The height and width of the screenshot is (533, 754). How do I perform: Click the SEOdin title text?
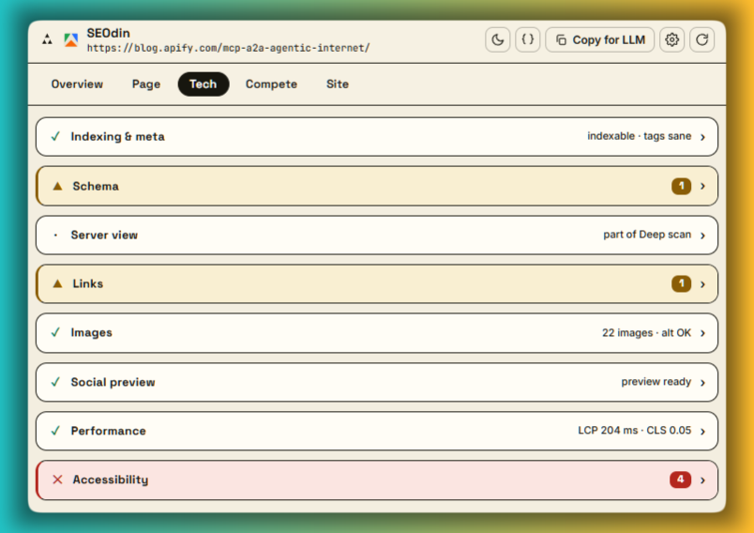108,33
